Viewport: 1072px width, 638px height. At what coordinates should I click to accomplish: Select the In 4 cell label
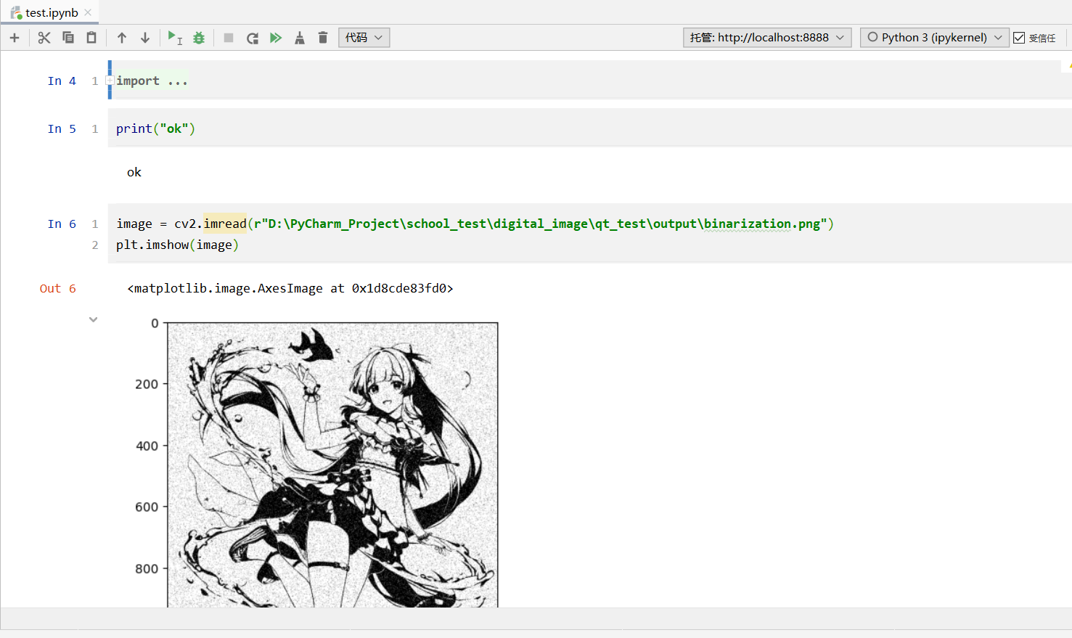(62, 81)
